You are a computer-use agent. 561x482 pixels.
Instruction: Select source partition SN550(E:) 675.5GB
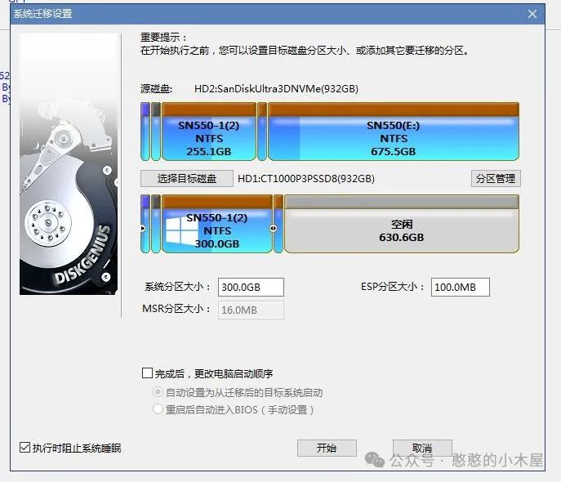[x=394, y=132]
